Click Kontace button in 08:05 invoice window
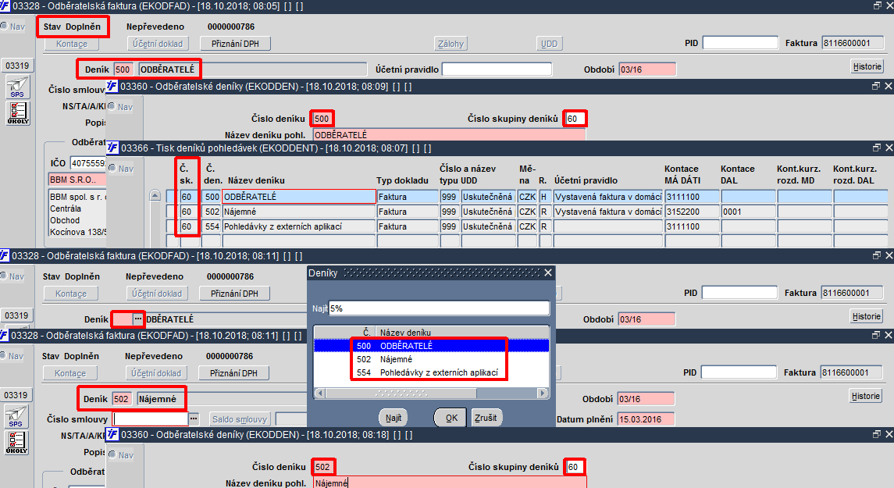This screenshot has height=488, width=894. coord(72,44)
